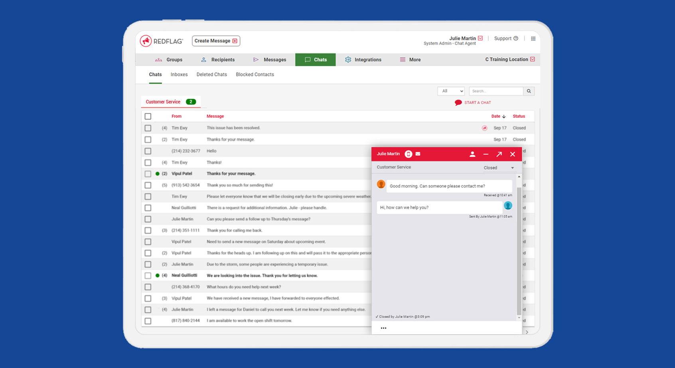Click the red forwarded-arrow icon on Sep 17 row

(484, 128)
